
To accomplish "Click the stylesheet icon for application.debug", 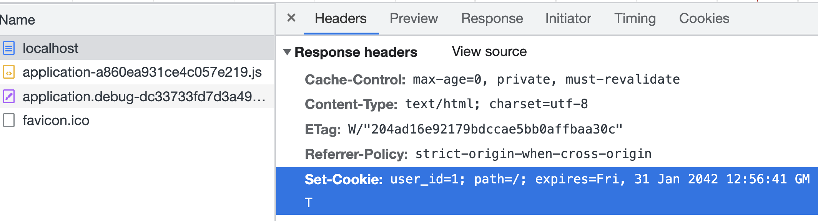I will [9, 96].
